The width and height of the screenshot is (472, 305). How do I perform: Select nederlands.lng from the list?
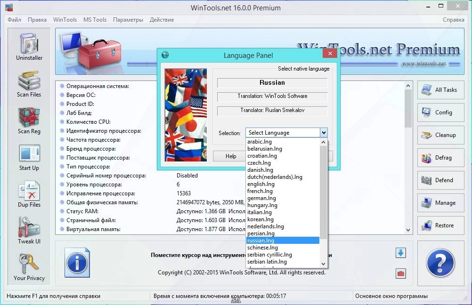[x=283, y=226]
